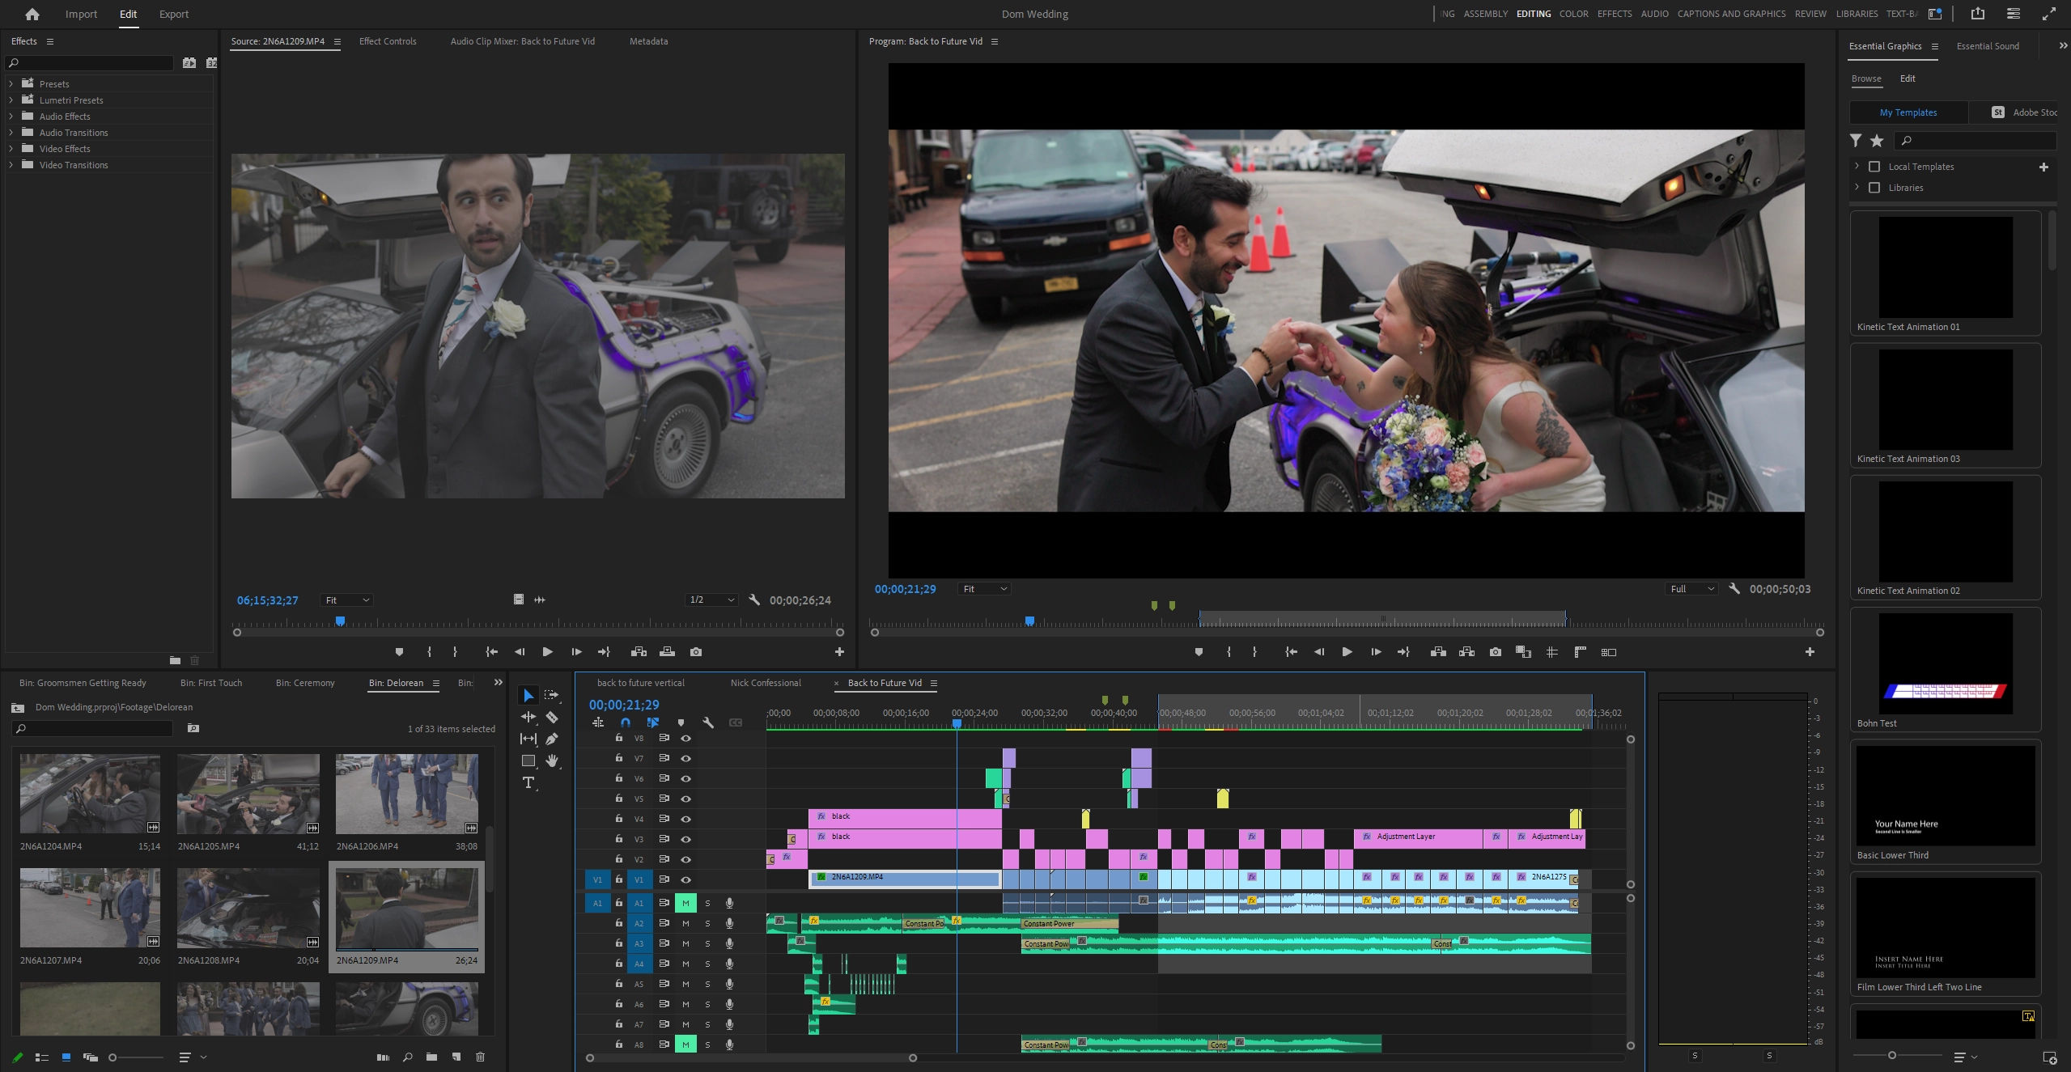Select the 2N6A1207.MP4 clip thumbnail

pos(90,908)
